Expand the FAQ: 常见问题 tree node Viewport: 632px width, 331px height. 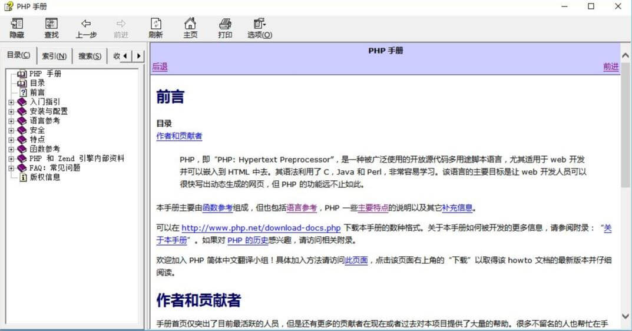point(11,168)
